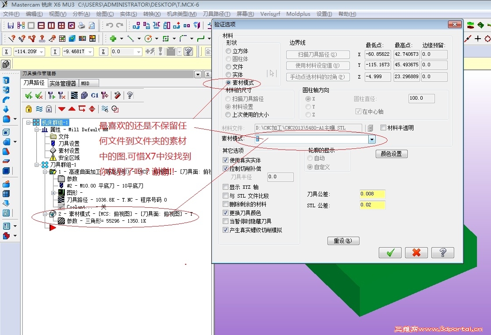Click the G1 post processor icon
This screenshot has width=491, height=335.
tap(95, 95)
